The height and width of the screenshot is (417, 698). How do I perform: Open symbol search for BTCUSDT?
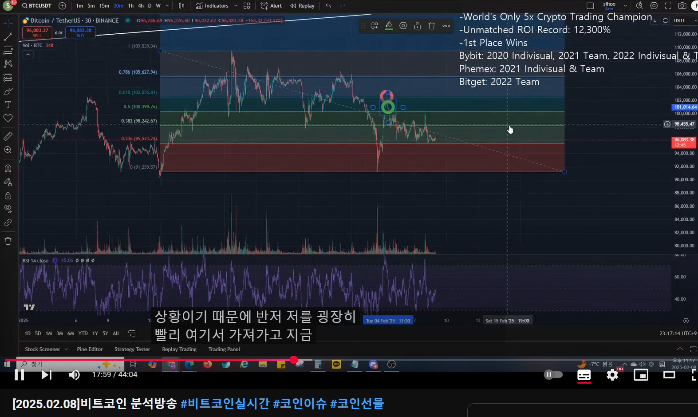coord(37,6)
